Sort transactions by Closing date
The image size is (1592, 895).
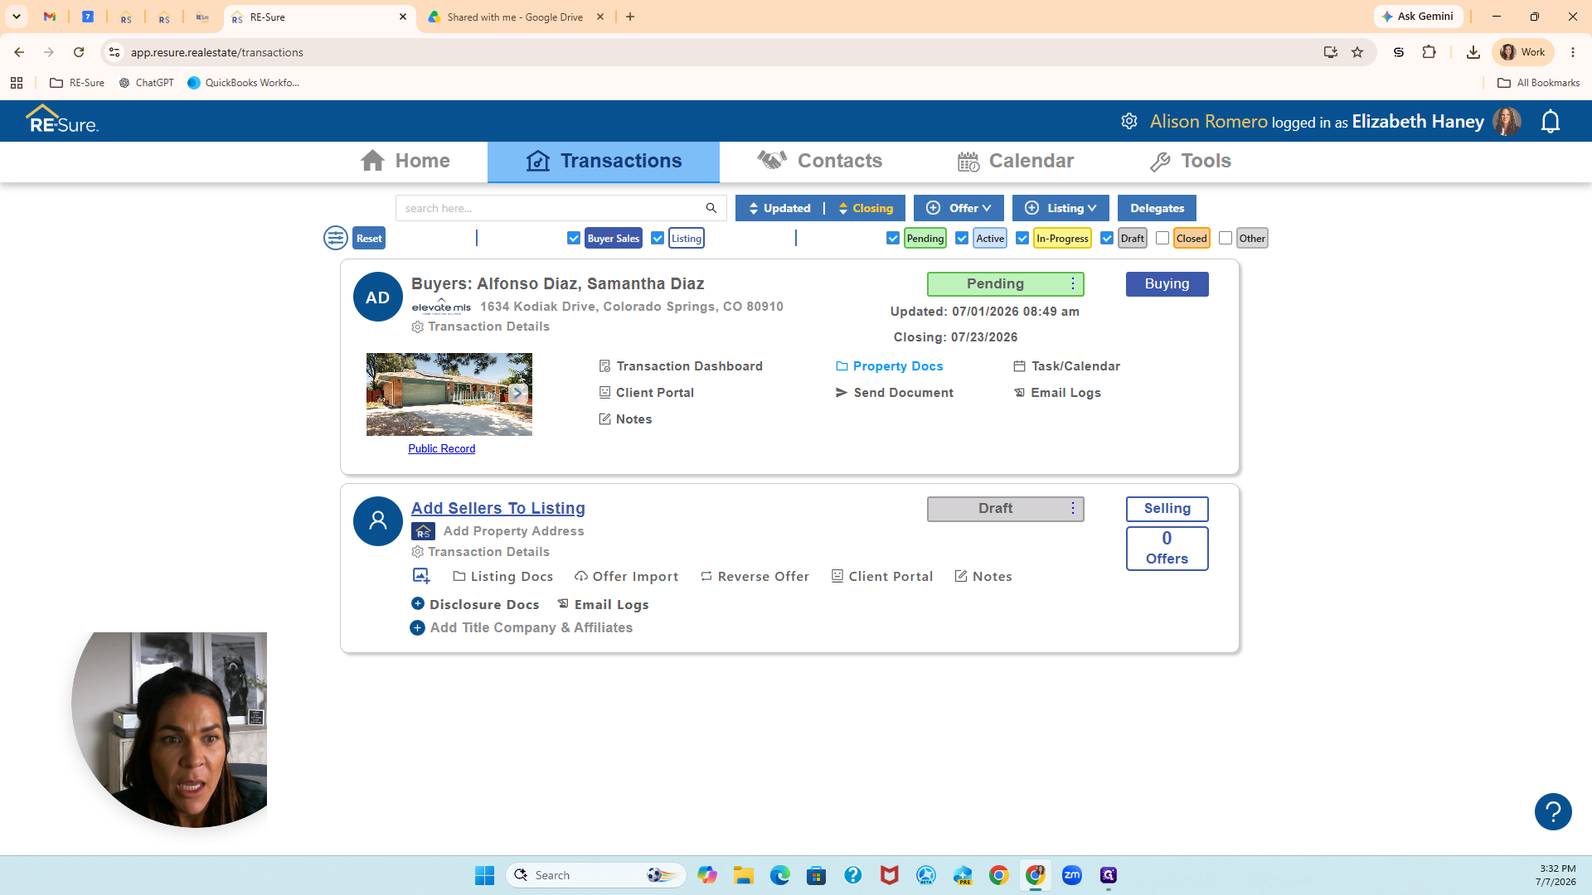[x=866, y=208]
